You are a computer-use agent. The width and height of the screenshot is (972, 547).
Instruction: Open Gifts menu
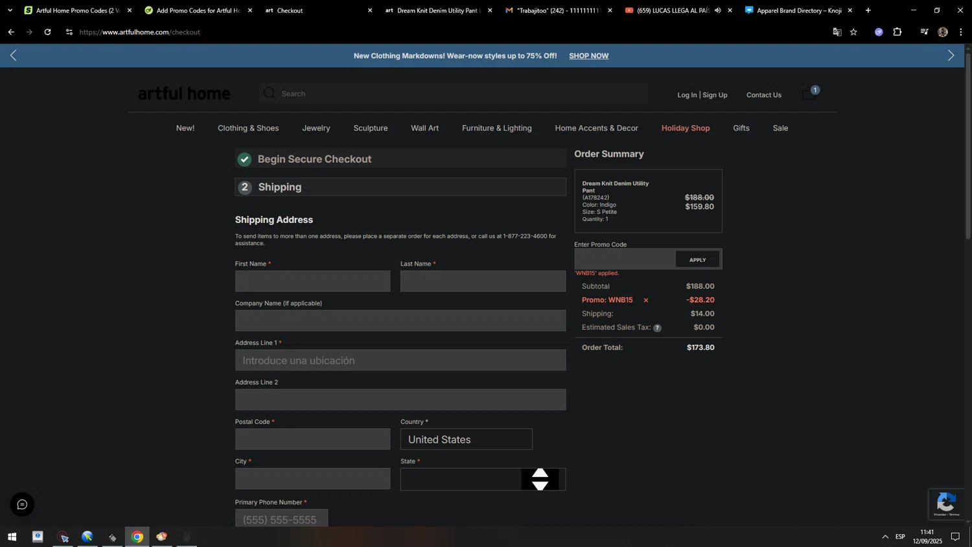741,128
